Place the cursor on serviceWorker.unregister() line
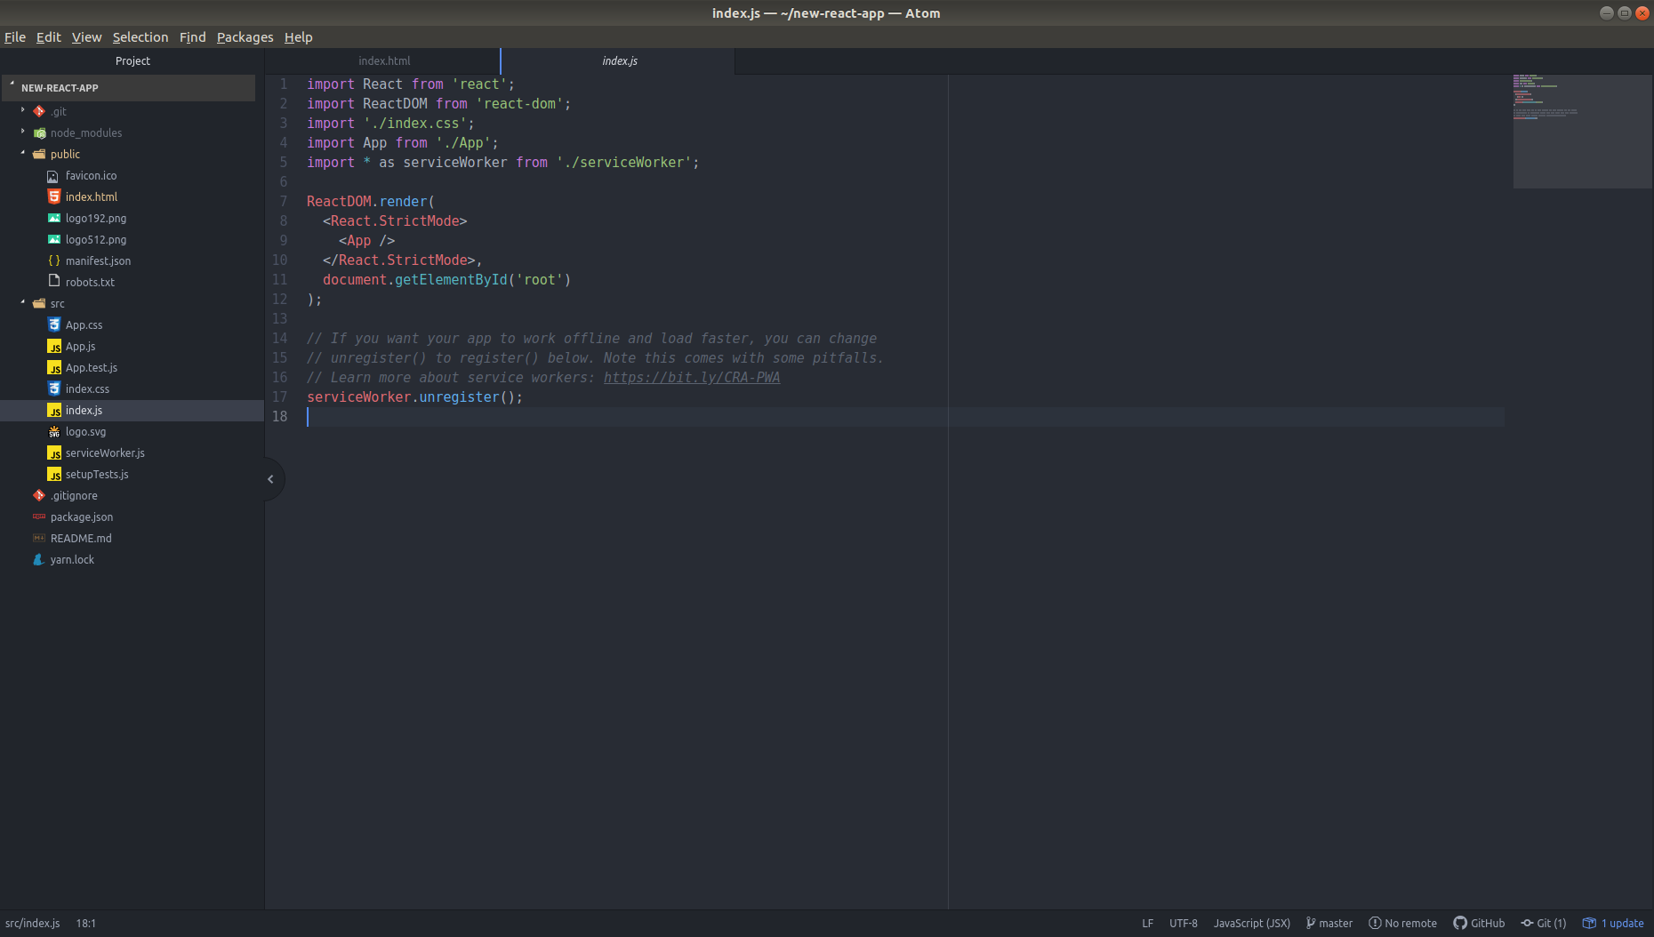Image resolution: width=1654 pixels, height=937 pixels. 414,397
